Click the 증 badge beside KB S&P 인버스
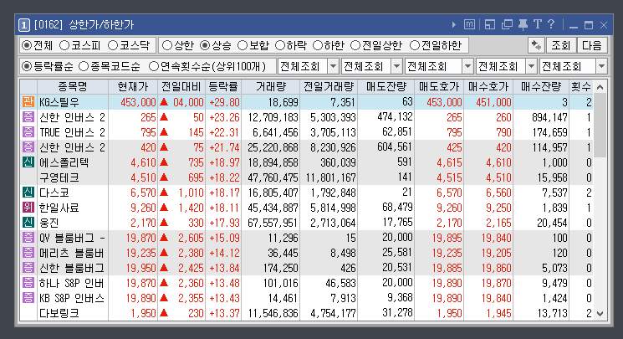The width and height of the screenshot is (623, 339). click(28, 298)
